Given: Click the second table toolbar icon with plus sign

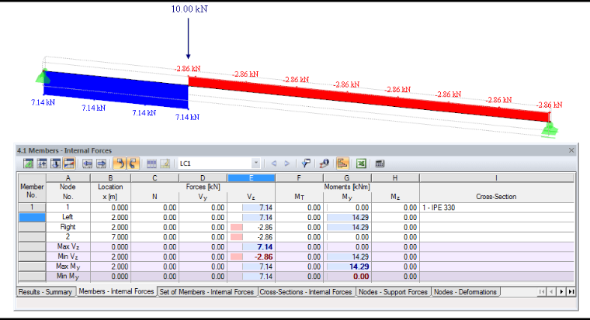Looking at the screenshot, I should (42, 163).
